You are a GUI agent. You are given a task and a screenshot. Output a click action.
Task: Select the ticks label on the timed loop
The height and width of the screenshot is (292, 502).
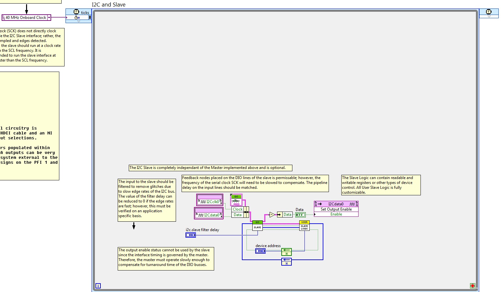click(x=85, y=13)
